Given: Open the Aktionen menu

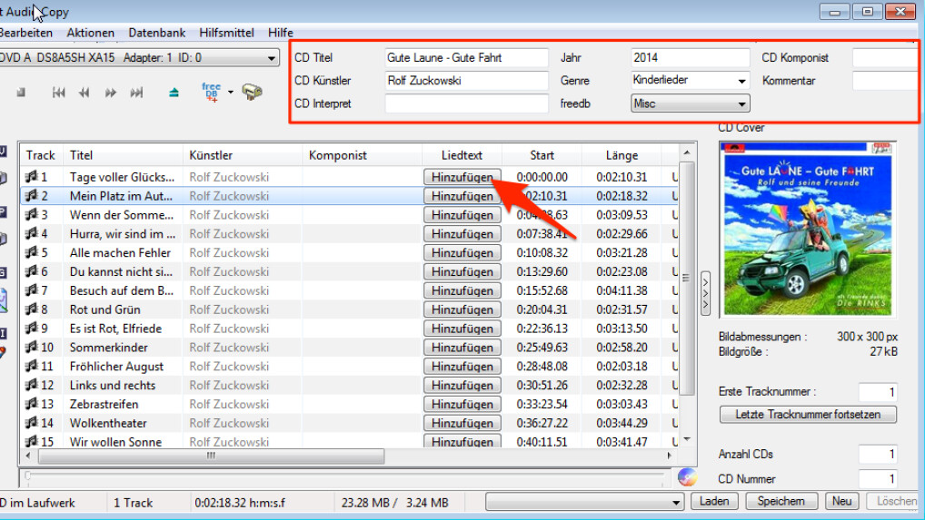Looking at the screenshot, I should click(x=90, y=33).
